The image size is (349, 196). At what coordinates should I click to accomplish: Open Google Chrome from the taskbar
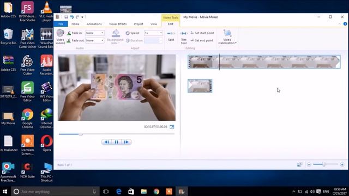tap(157, 191)
